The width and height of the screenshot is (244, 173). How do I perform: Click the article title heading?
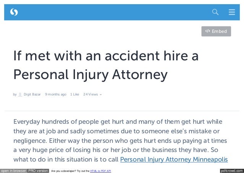pyautogui.click(x=106, y=65)
